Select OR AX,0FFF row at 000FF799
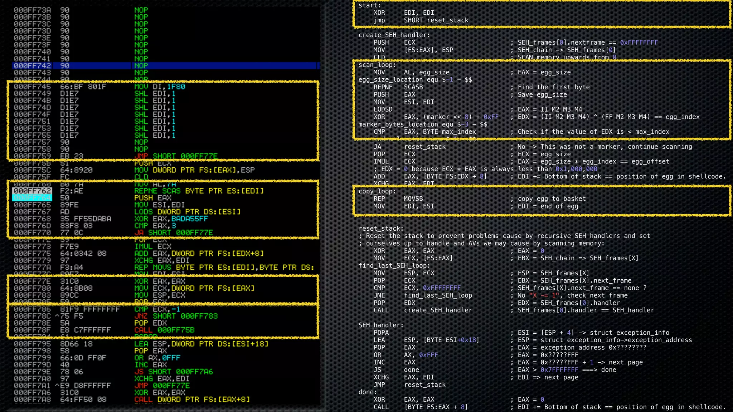Screen dimensions: 733x412 (x=97, y=358)
